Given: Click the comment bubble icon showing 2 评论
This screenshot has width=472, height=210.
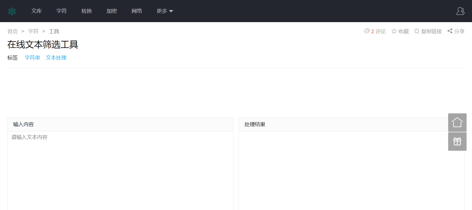Looking at the screenshot, I should [x=367, y=31].
